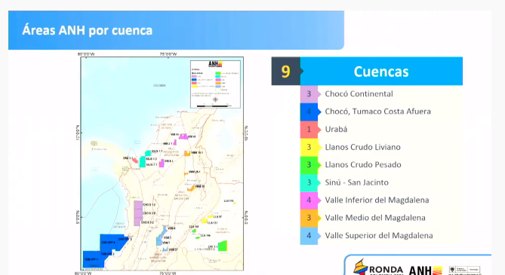
Task: Click the 'Llanos Crudo Liviano' basin name
Action: click(362, 147)
